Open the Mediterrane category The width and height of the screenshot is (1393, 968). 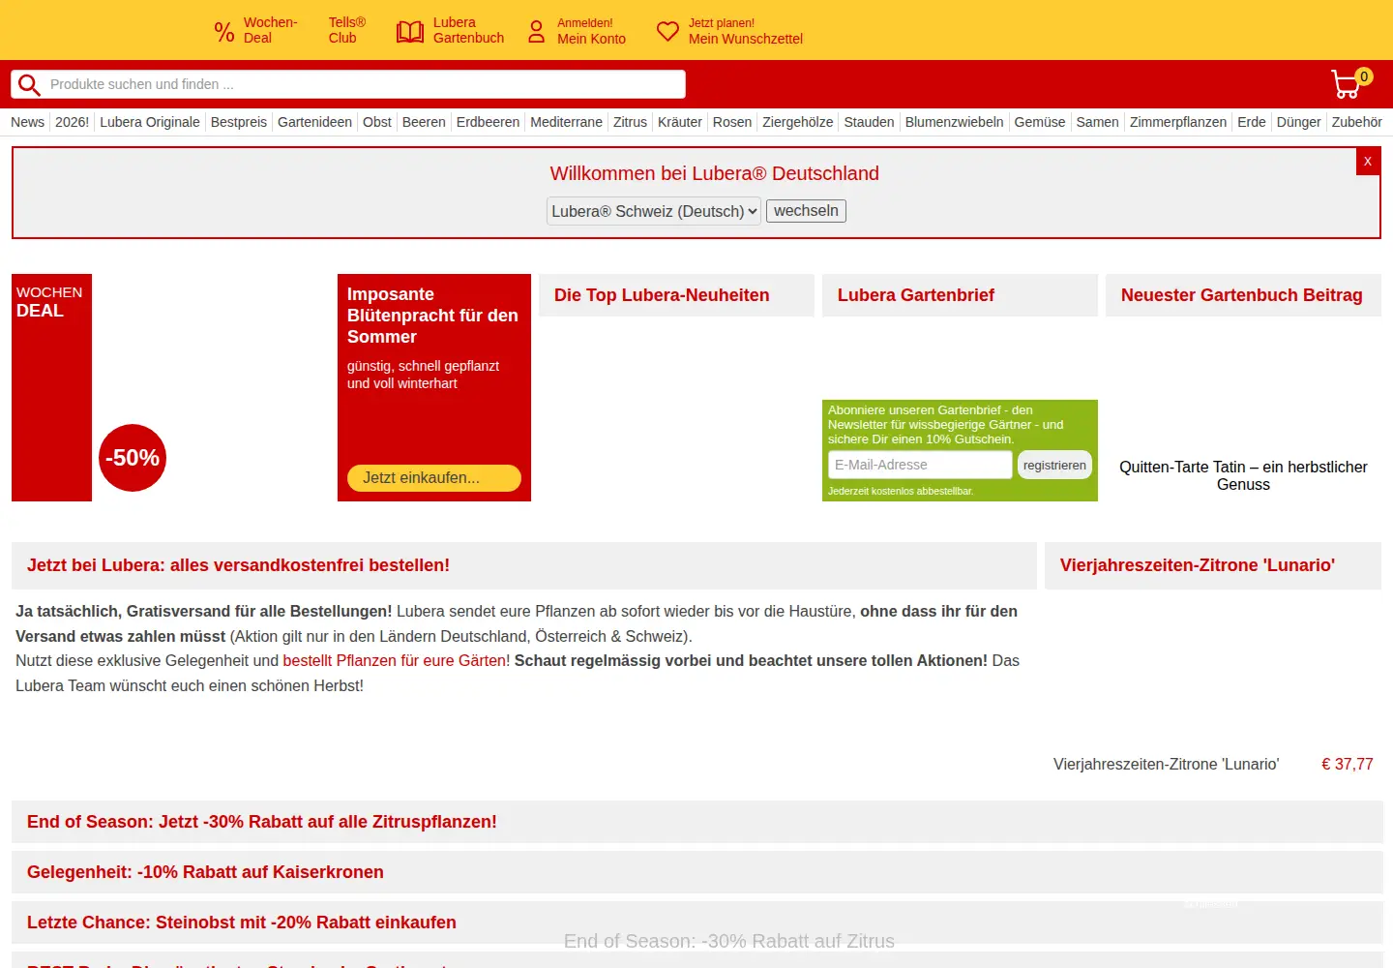[x=566, y=122]
